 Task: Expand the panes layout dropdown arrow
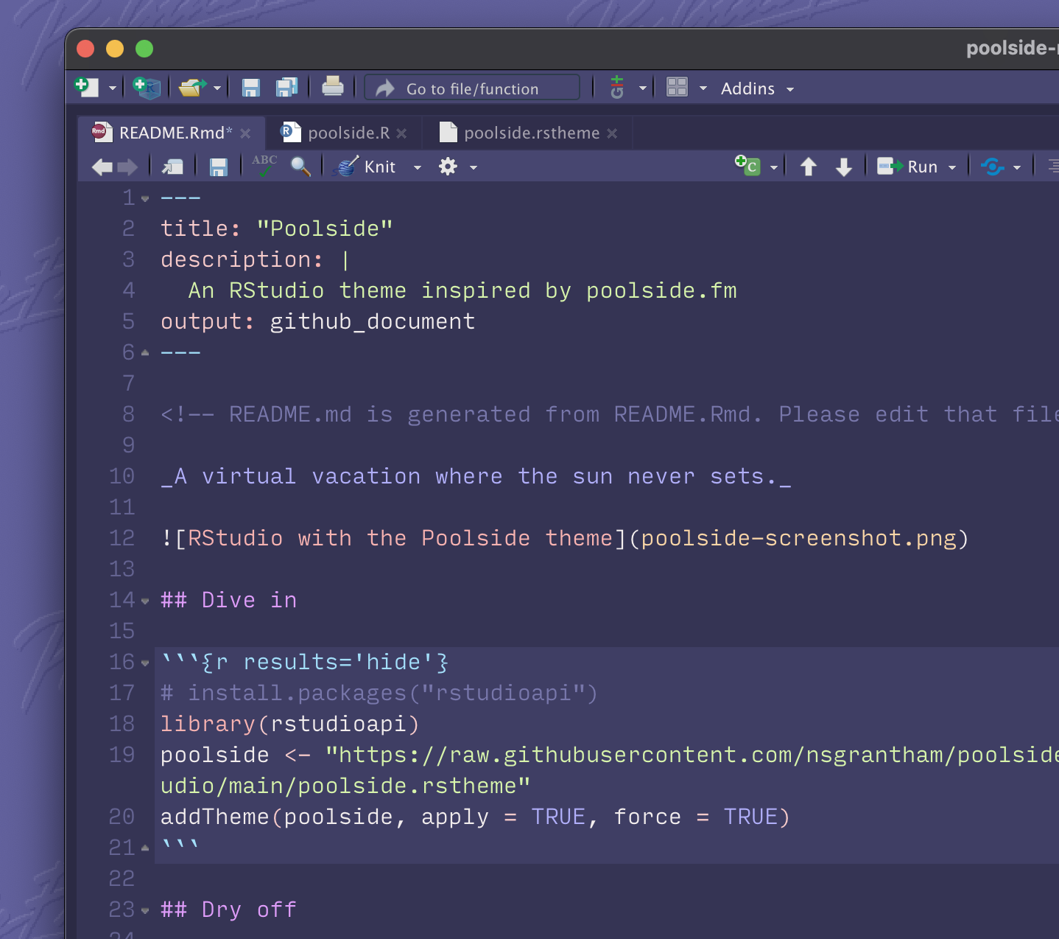703,88
